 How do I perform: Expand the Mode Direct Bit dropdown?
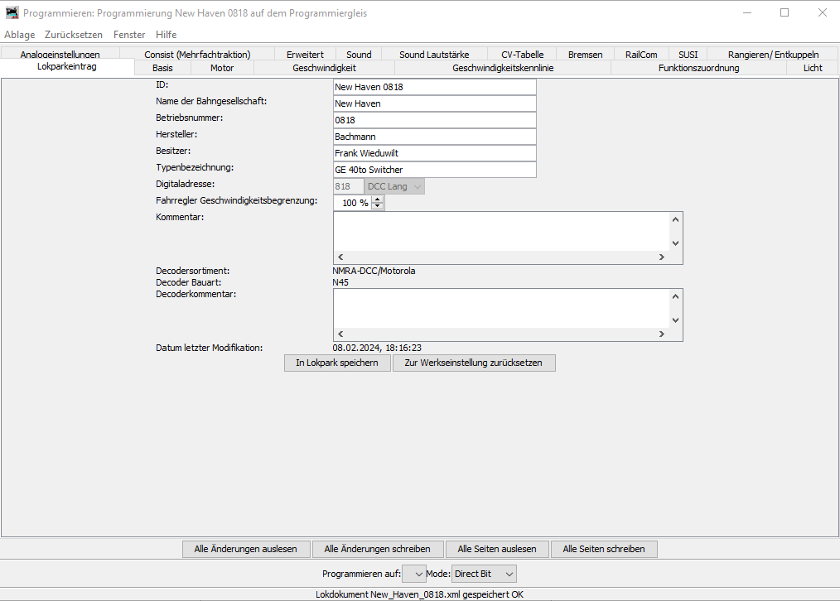(x=484, y=574)
